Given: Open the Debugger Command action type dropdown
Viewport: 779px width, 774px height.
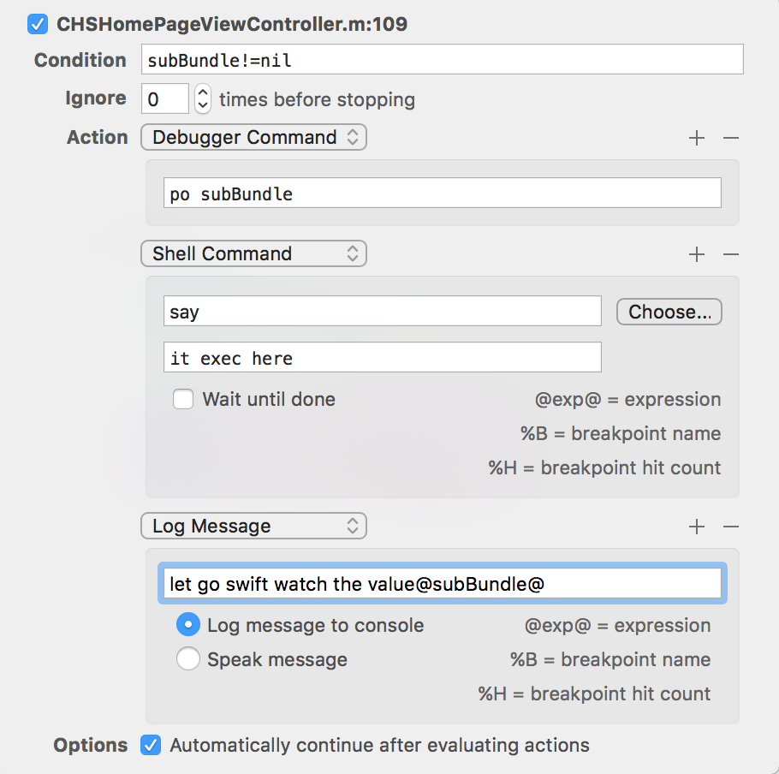Looking at the screenshot, I should (253, 137).
